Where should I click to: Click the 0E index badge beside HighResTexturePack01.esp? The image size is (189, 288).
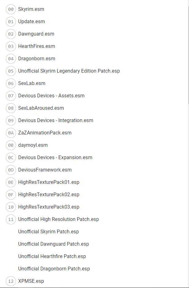[11, 182]
